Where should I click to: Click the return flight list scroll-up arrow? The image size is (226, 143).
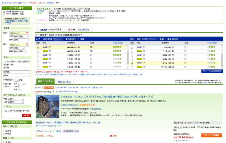point(222,46)
